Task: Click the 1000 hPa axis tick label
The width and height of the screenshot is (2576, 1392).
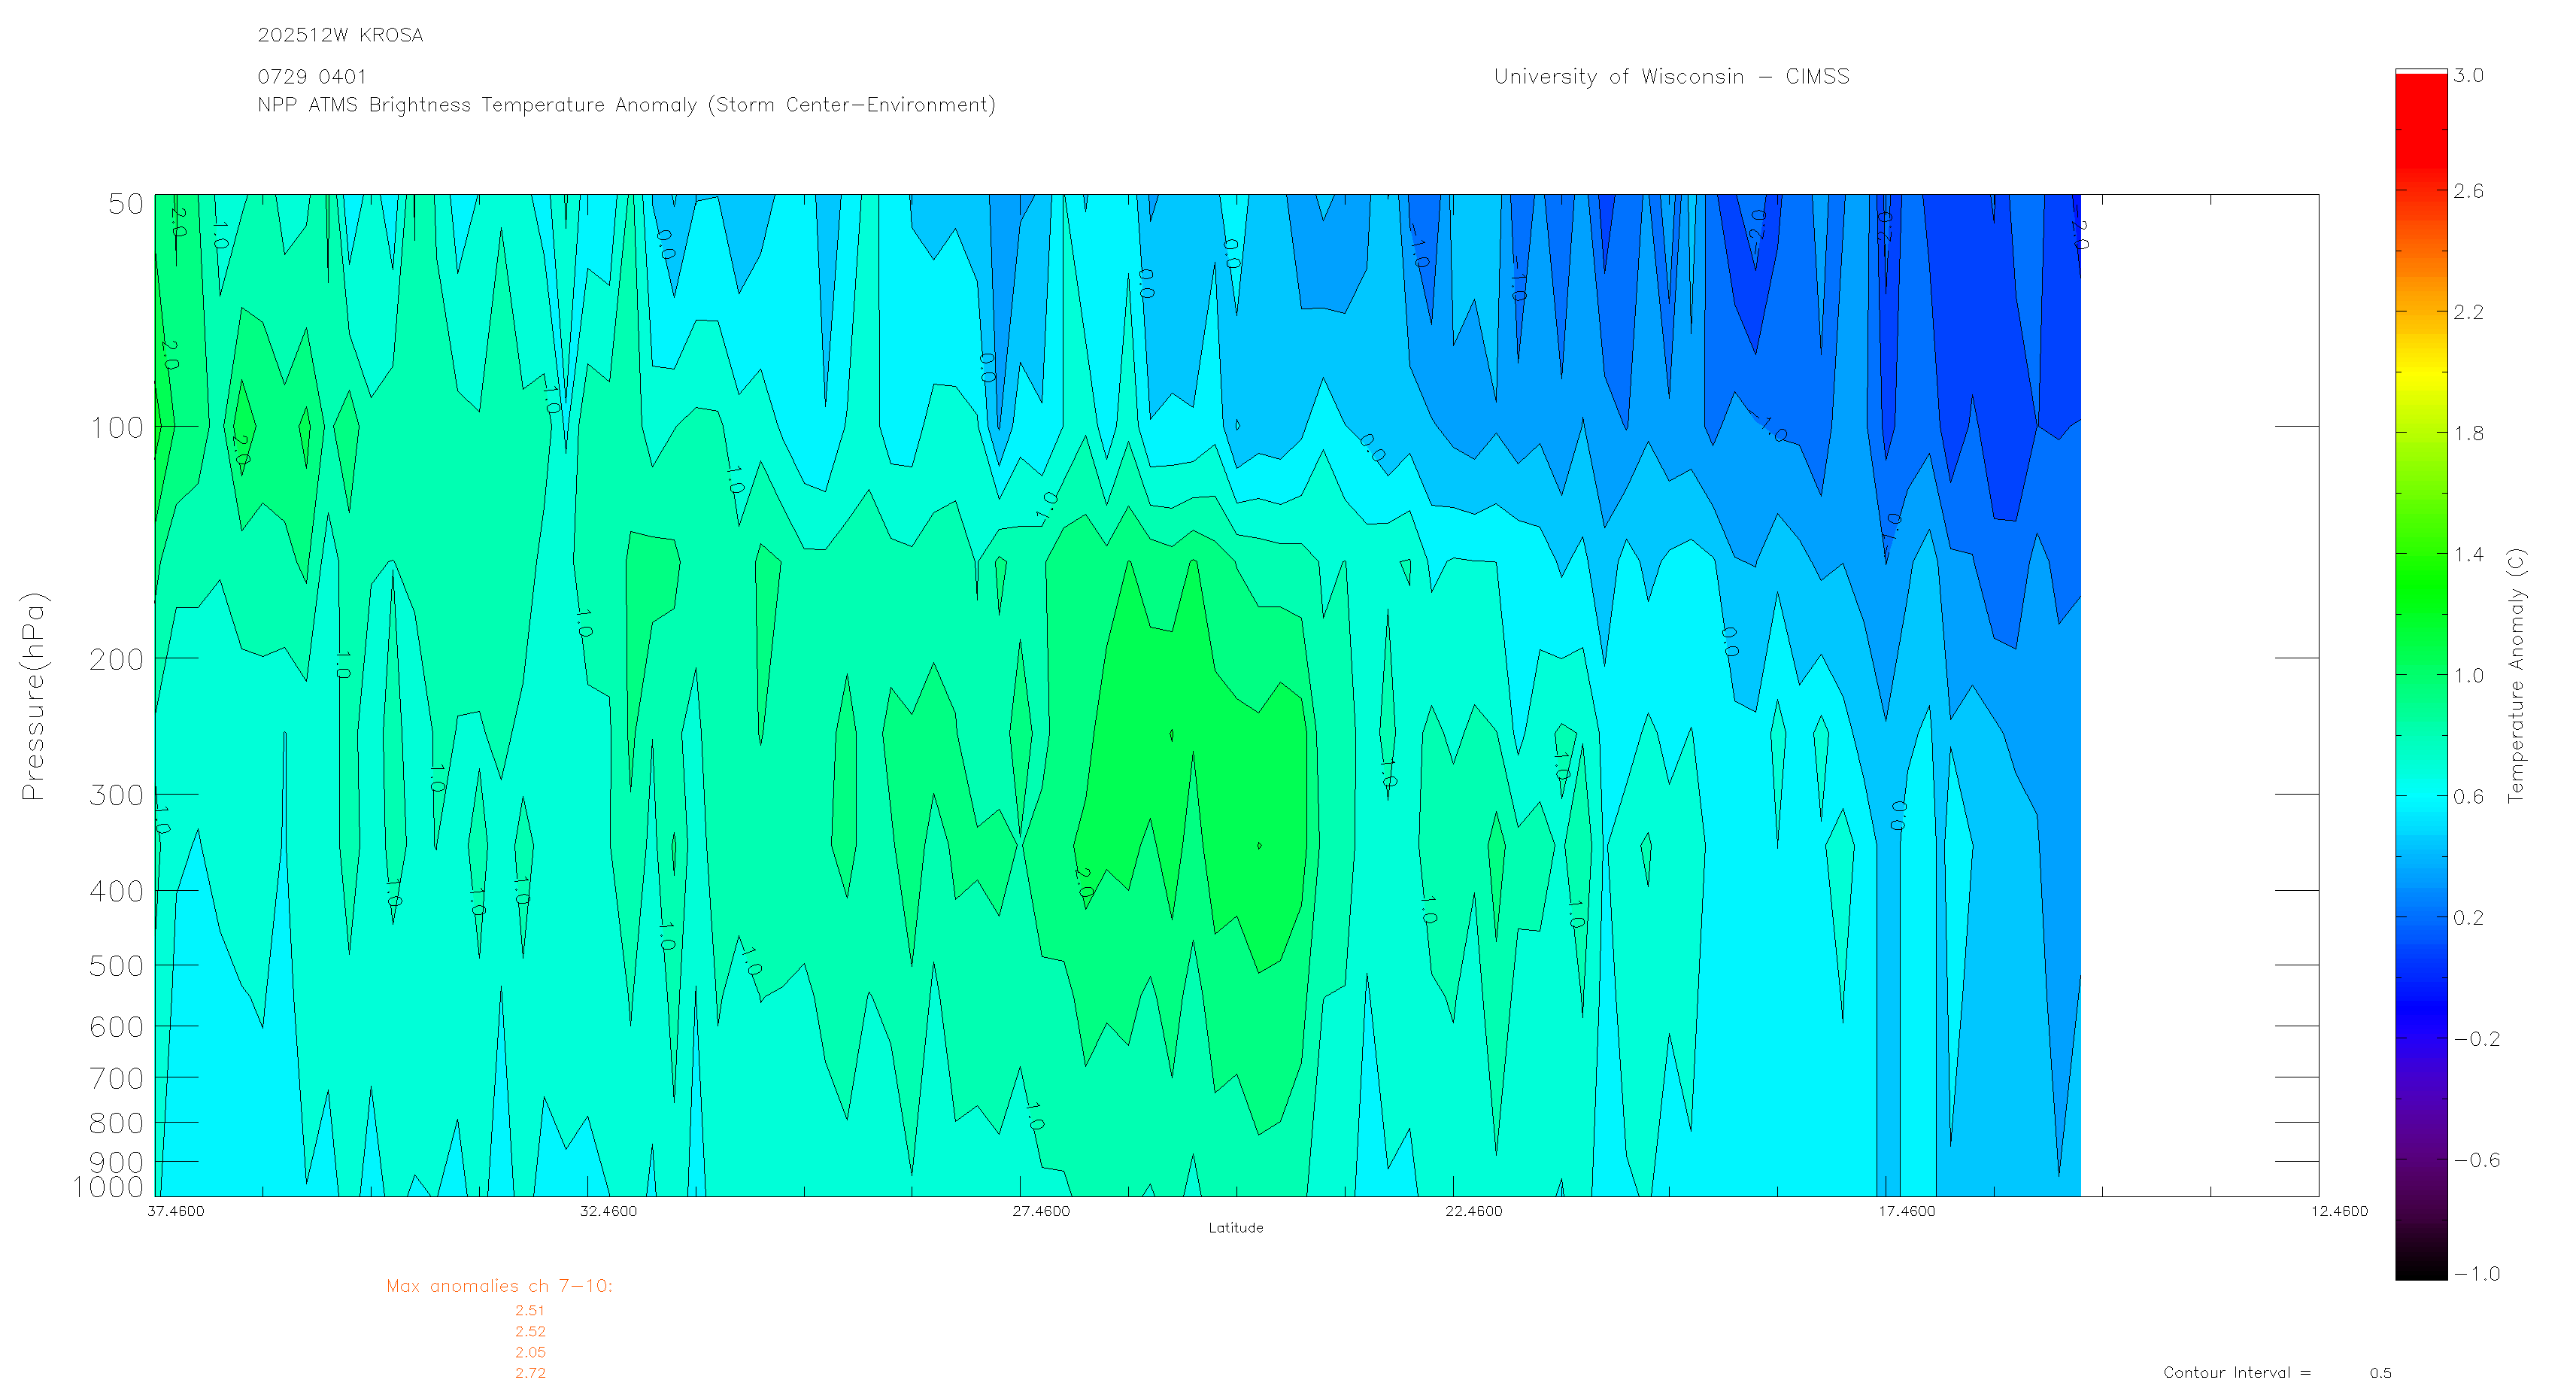Action: coord(109,1188)
